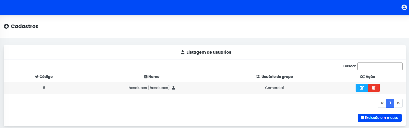This screenshot has width=409, height=128.
Task: Sort by the Nome column header
Action: point(152,77)
